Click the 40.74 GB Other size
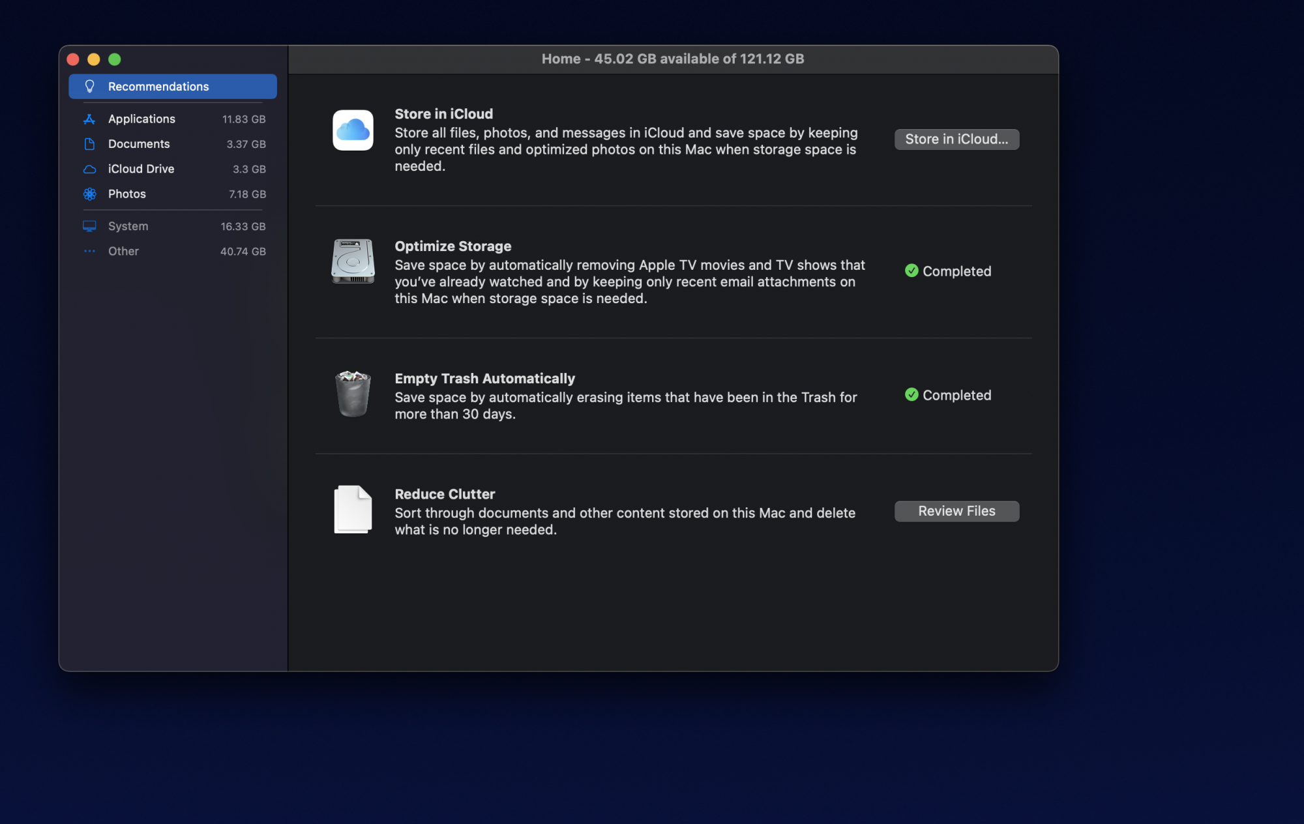1304x824 pixels. click(243, 252)
